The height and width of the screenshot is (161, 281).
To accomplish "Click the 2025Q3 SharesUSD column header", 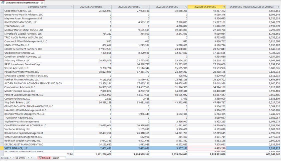I will pyautogui.click(x=205, y=7).
